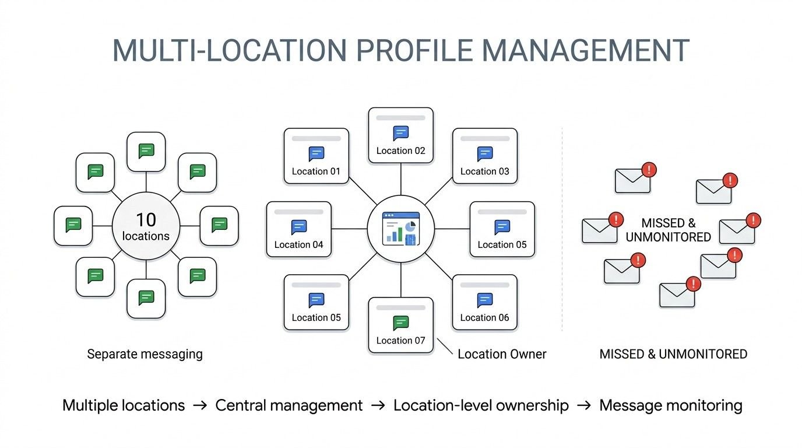Click the green chat icon in Location 07 card

(x=401, y=323)
